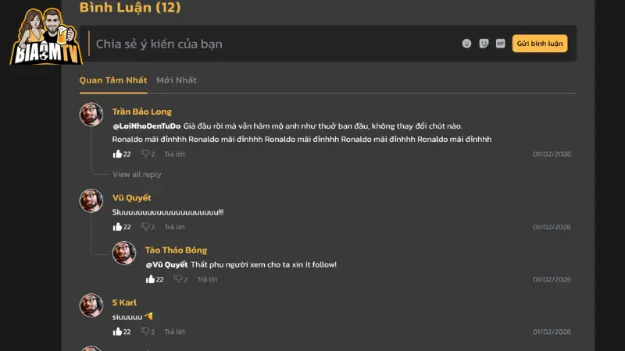The image size is (625, 351).
Task: Select the Quan Tâm Nhất tab
Action: [x=112, y=80]
